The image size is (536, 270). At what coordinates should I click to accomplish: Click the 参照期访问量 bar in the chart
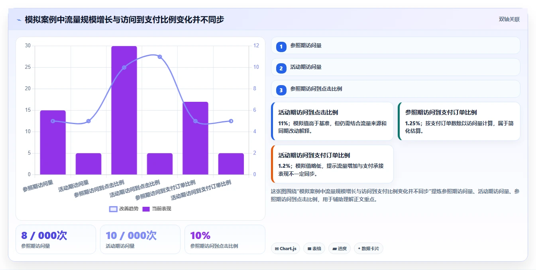click(x=53, y=142)
